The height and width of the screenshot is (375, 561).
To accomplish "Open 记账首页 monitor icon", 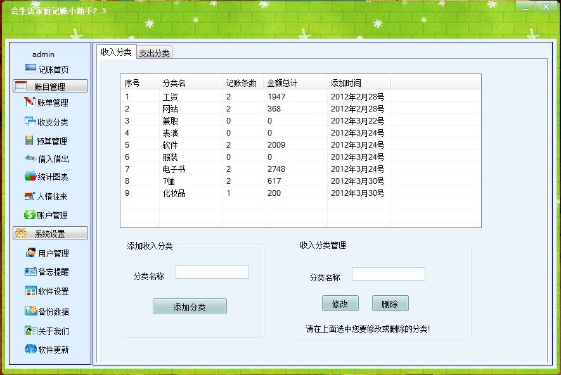I will [x=30, y=68].
